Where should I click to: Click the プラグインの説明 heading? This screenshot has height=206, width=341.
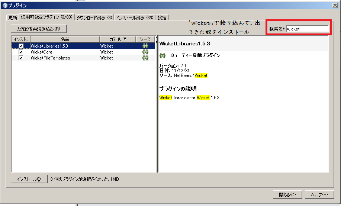pos(178,88)
